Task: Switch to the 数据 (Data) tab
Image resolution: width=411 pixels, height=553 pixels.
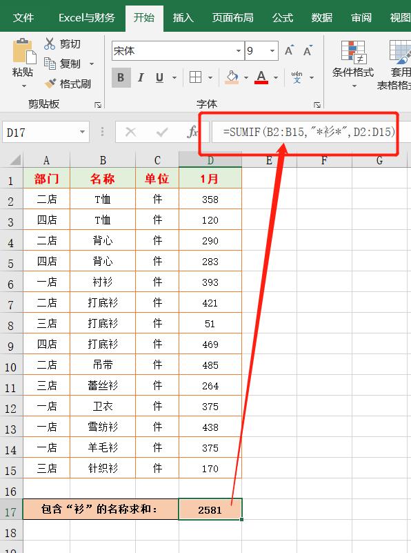Action: coord(322,17)
